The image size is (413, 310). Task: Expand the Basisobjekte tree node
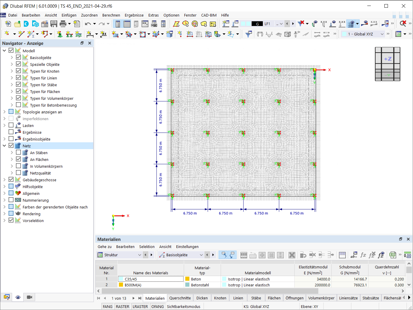(x=12, y=58)
